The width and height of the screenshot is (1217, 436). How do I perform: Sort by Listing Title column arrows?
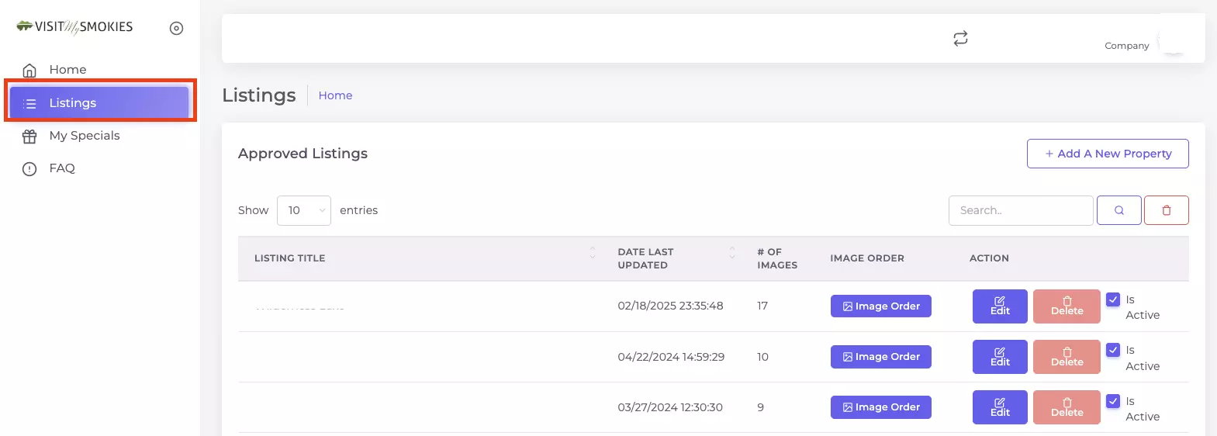593,253
